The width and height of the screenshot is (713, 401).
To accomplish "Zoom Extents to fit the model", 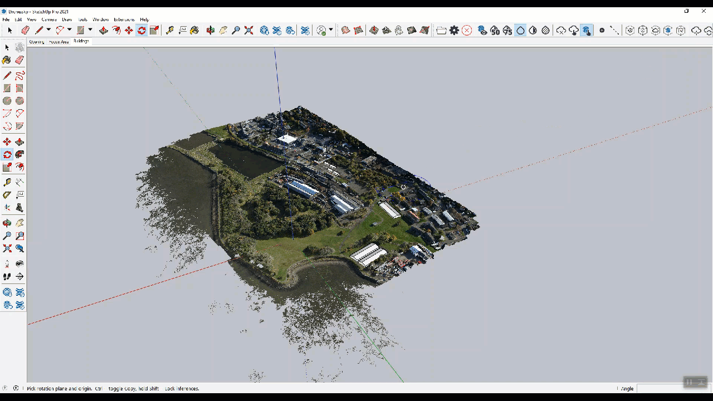I will (x=7, y=248).
